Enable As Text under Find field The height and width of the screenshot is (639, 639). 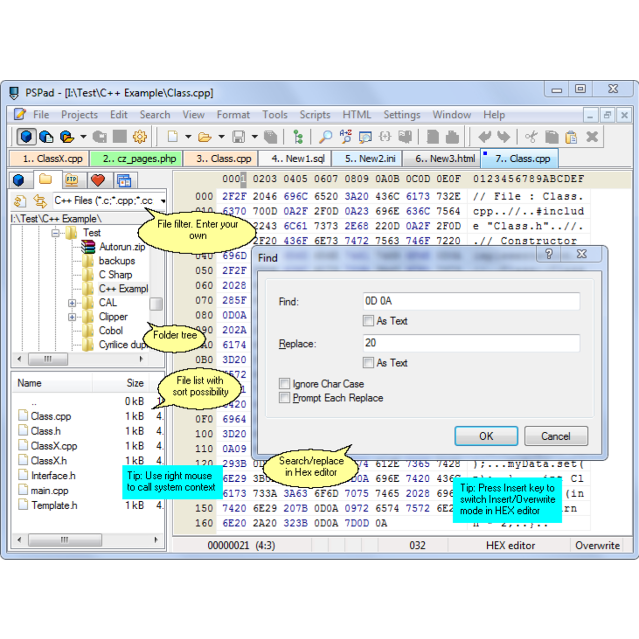pos(368,321)
